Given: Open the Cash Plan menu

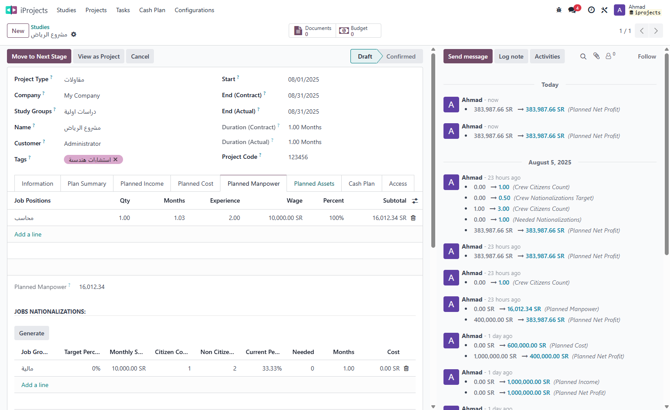Looking at the screenshot, I should (152, 10).
